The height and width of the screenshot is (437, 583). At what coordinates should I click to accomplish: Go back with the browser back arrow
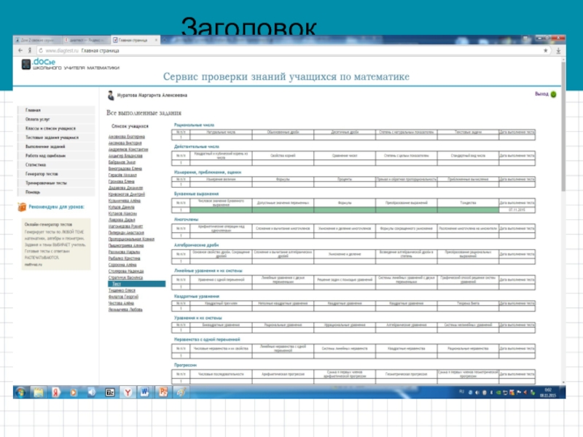(20, 50)
